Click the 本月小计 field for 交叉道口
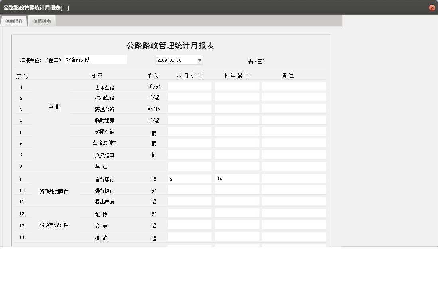 pyautogui.click(x=189, y=154)
